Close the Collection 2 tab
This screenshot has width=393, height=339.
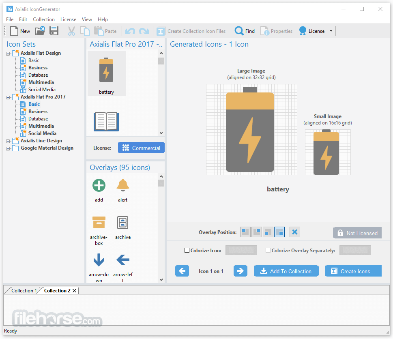click(75, 291)
